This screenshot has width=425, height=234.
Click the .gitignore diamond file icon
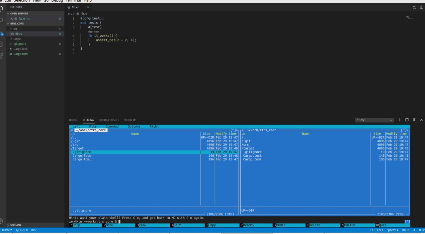(x=11, y=44)
